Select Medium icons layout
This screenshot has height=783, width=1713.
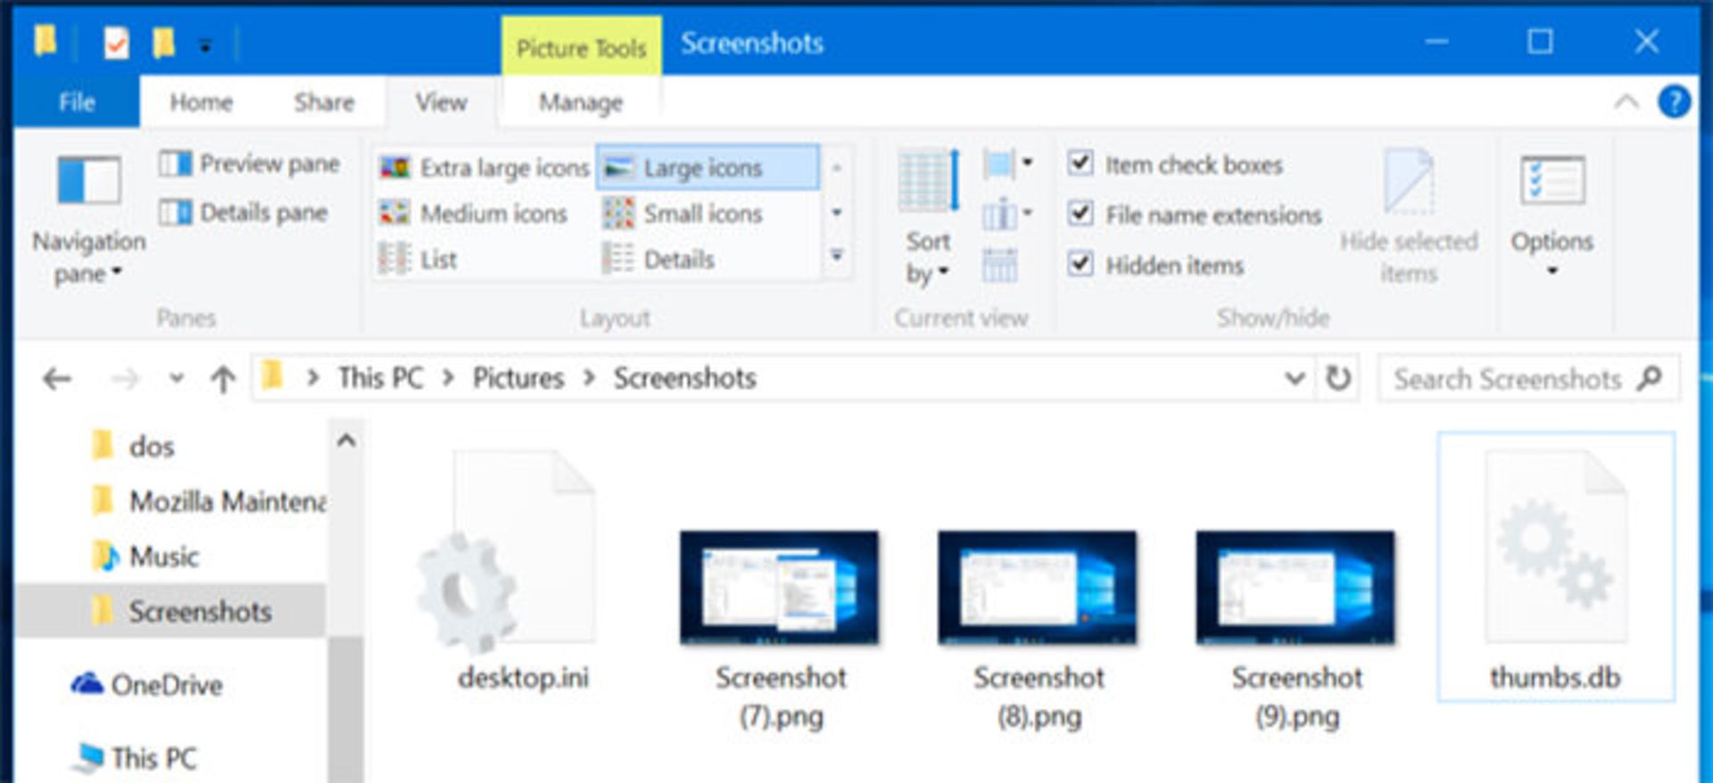(474, 213)
